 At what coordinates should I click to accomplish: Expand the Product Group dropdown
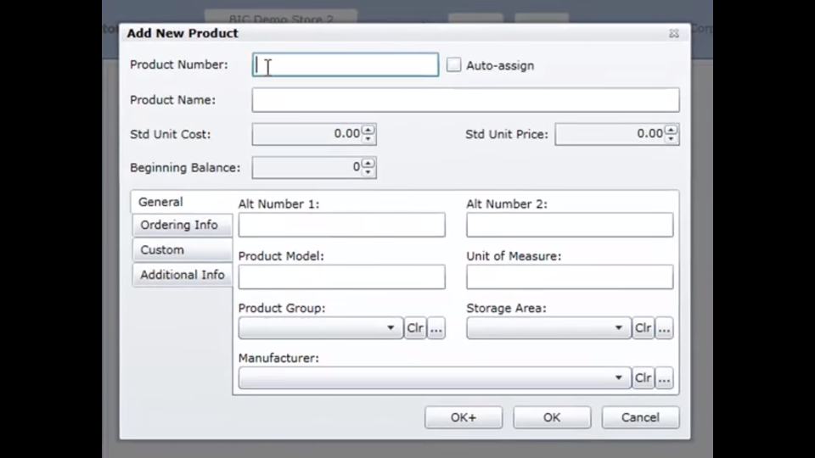[x=391, y=328]
